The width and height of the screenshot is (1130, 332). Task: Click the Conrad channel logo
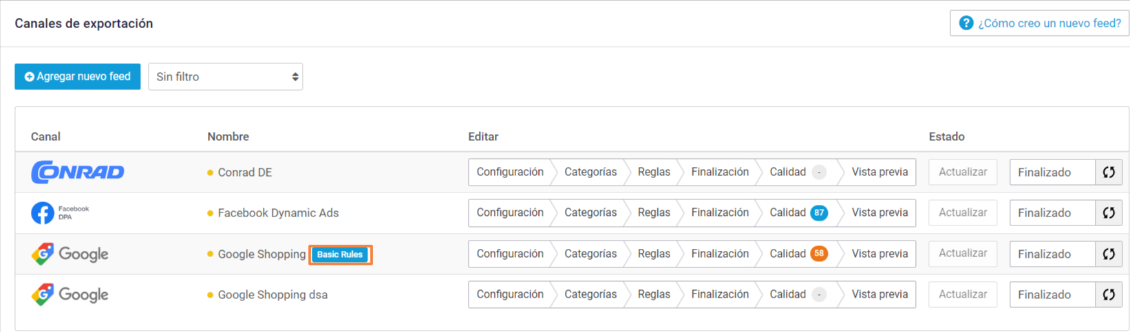[78, 172]
